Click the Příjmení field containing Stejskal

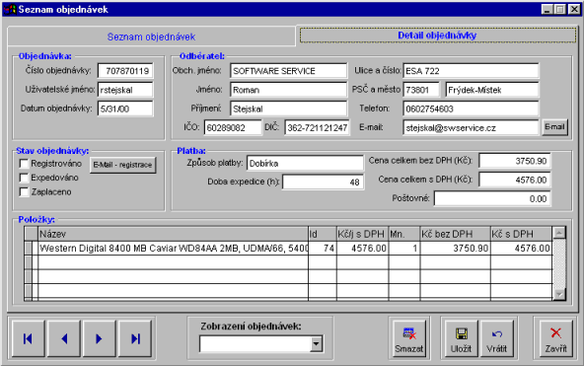[288, 109]
